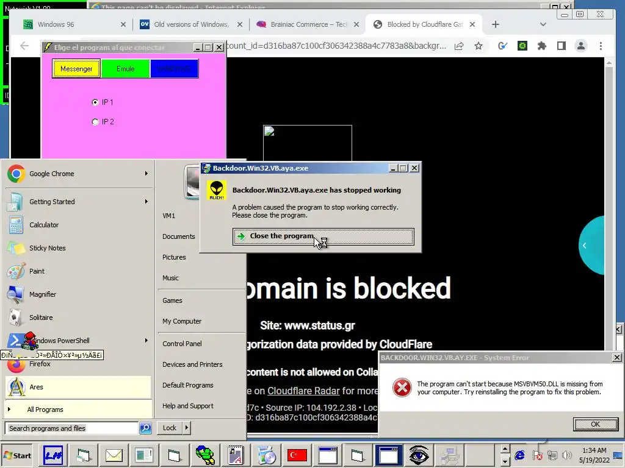Screen dimensions: 625x468
Task: Click Search programs and files field
Action: tap(72, 428)
